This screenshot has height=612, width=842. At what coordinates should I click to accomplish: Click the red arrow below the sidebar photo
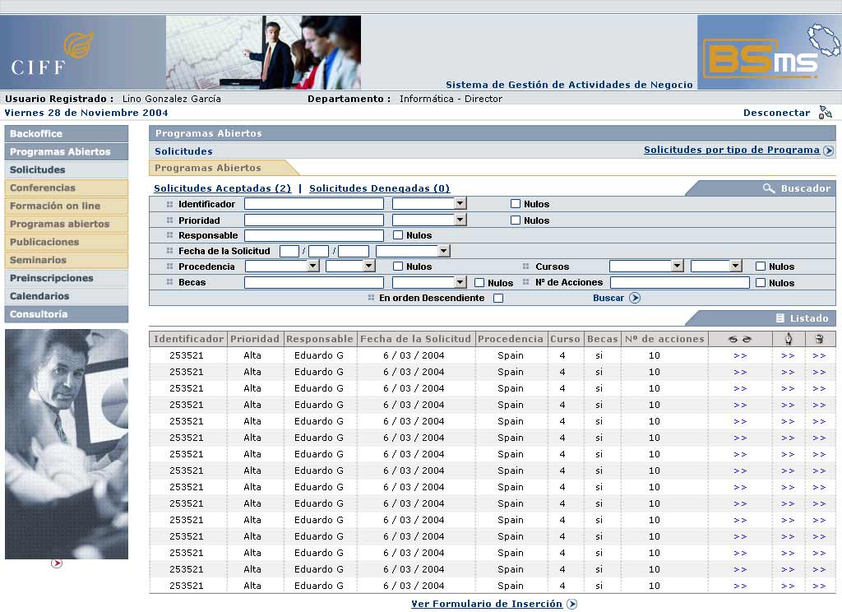(x=57, y=563)
